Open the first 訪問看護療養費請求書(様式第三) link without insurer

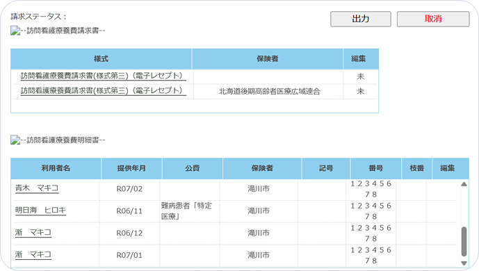click(104, 76)
